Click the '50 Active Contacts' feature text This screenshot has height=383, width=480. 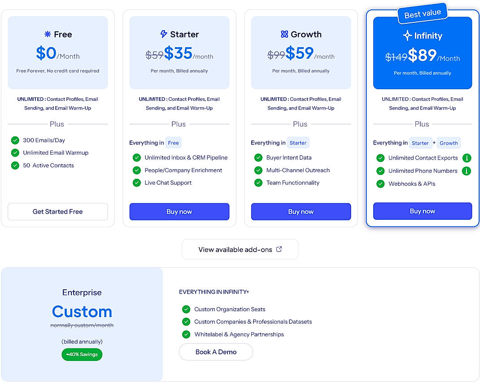tap(48, 165)
